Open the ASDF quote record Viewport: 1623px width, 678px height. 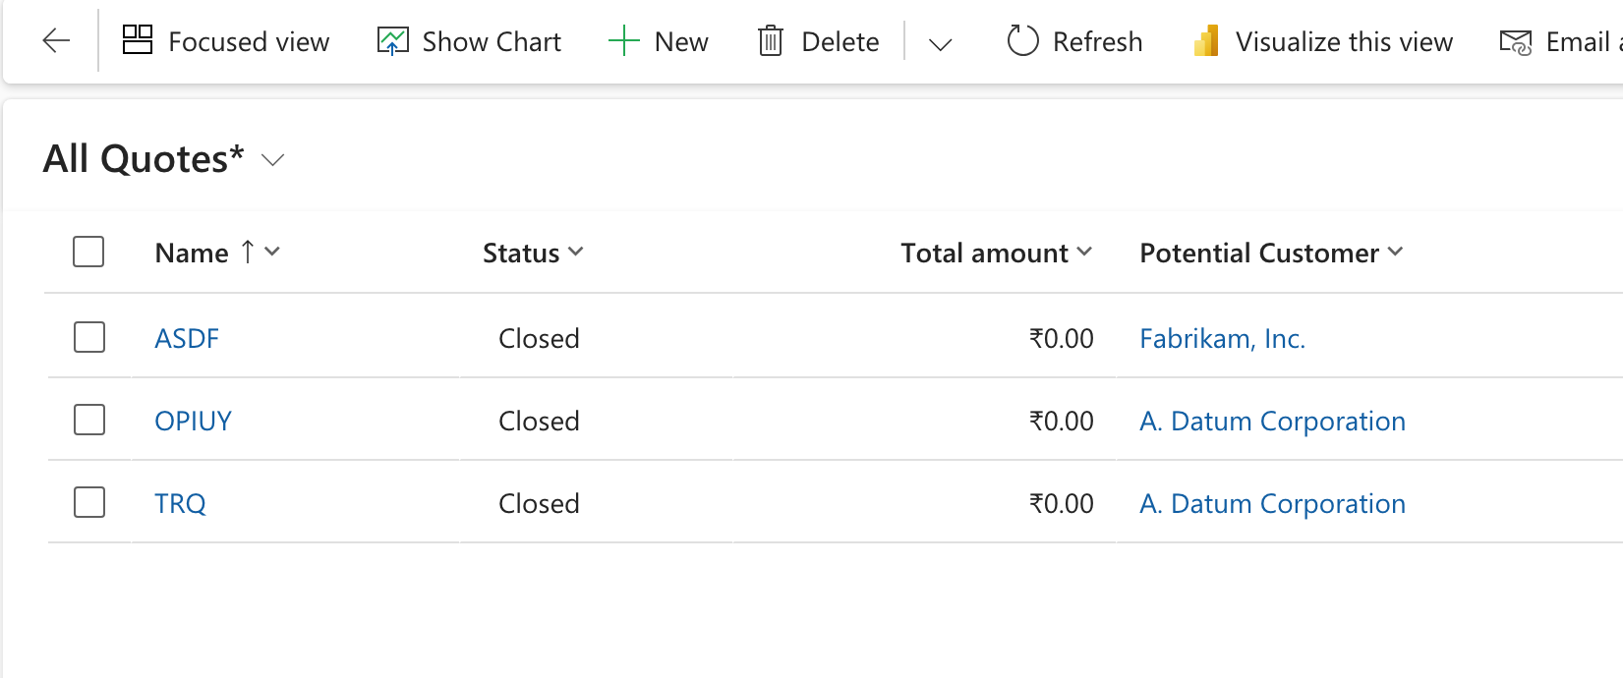(x=187, y=338)
